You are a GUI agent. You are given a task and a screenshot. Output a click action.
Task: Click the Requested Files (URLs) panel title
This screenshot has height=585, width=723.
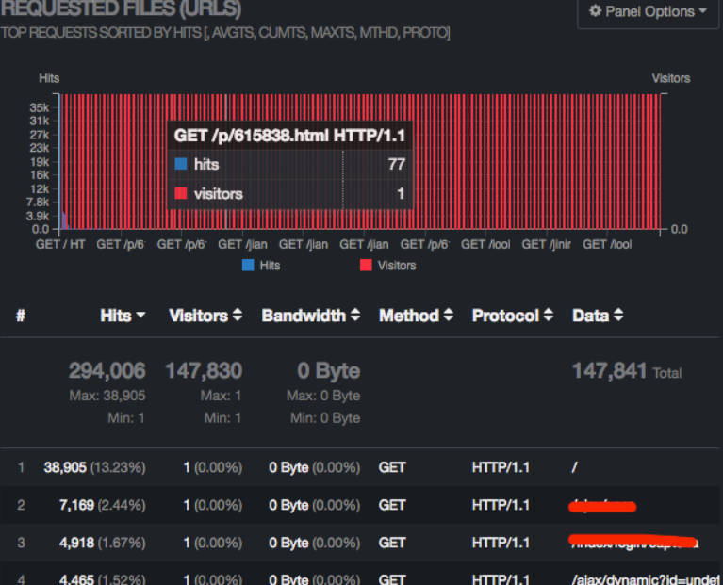[121, 10]
